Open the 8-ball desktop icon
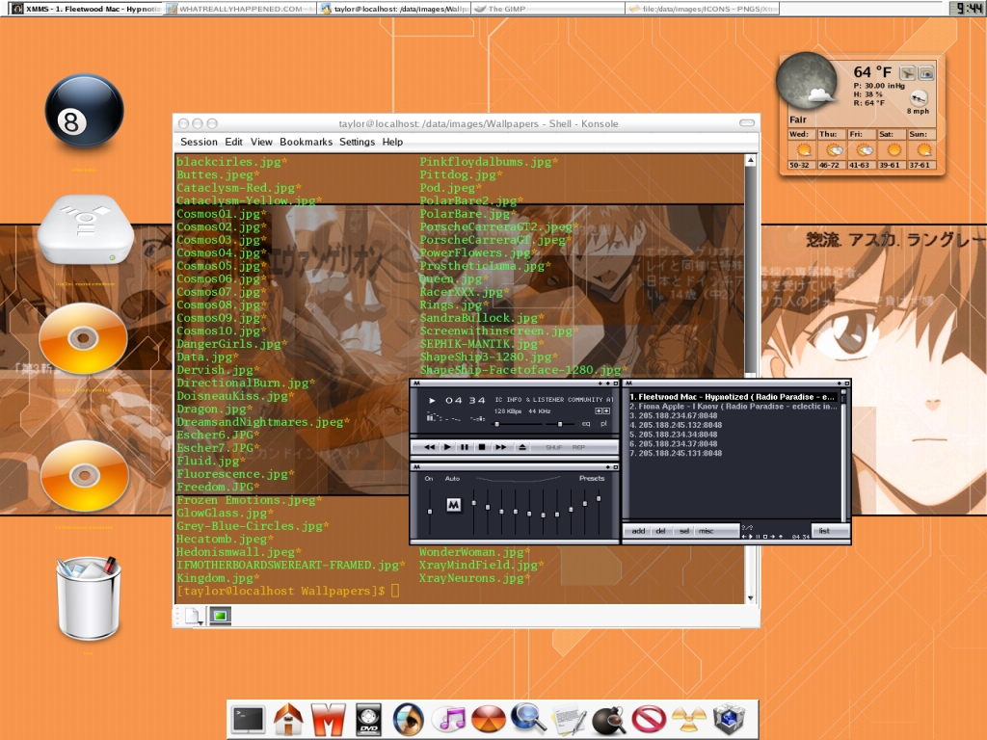 click(84, 111)
